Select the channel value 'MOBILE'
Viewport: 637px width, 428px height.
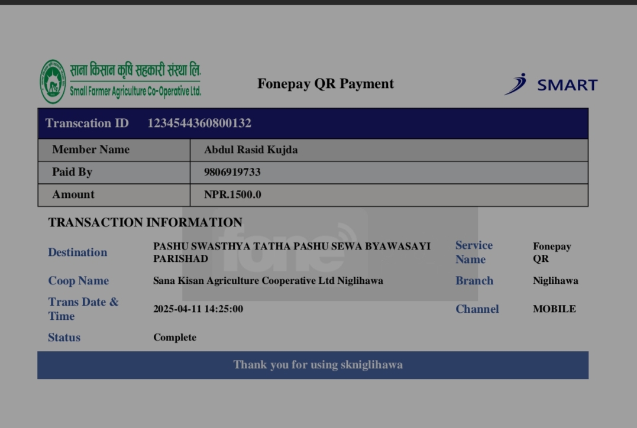[x=554, y=309]
